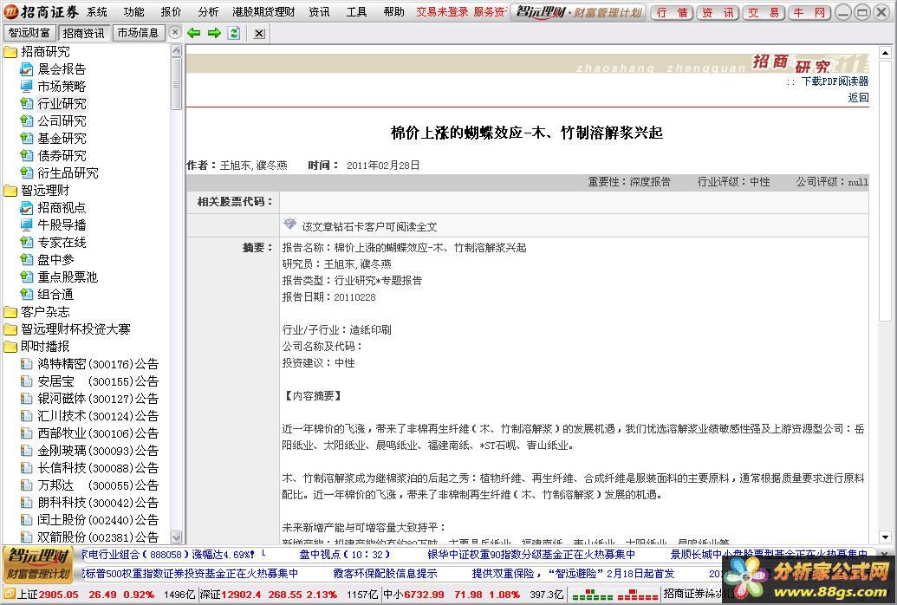Click 霞客环保配股信息提示 ticker news

[385, 573]
